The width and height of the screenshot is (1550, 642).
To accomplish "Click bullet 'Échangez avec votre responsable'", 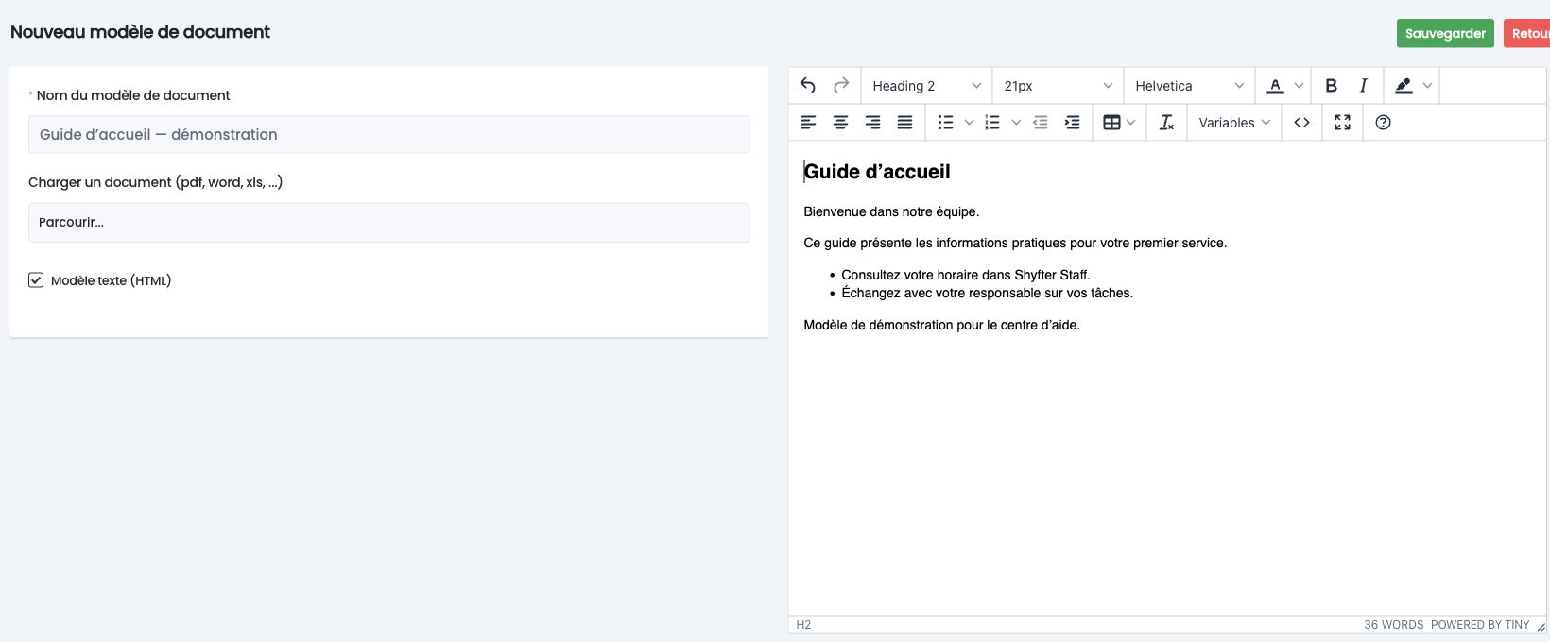I will click(x=987, y=293).
